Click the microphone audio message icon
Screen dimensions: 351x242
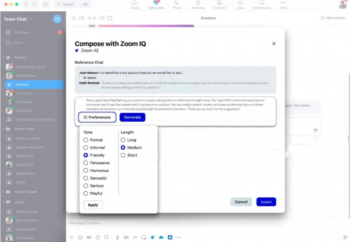pyautogui.click(x=117, y=237)
